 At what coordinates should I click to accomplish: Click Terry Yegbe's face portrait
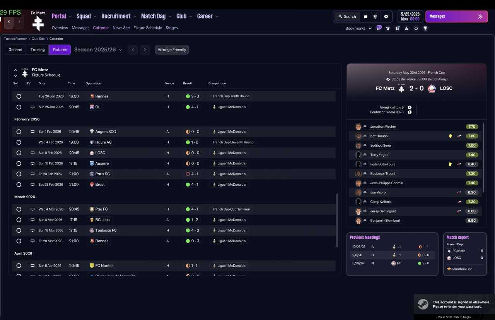tap(358, 155)
